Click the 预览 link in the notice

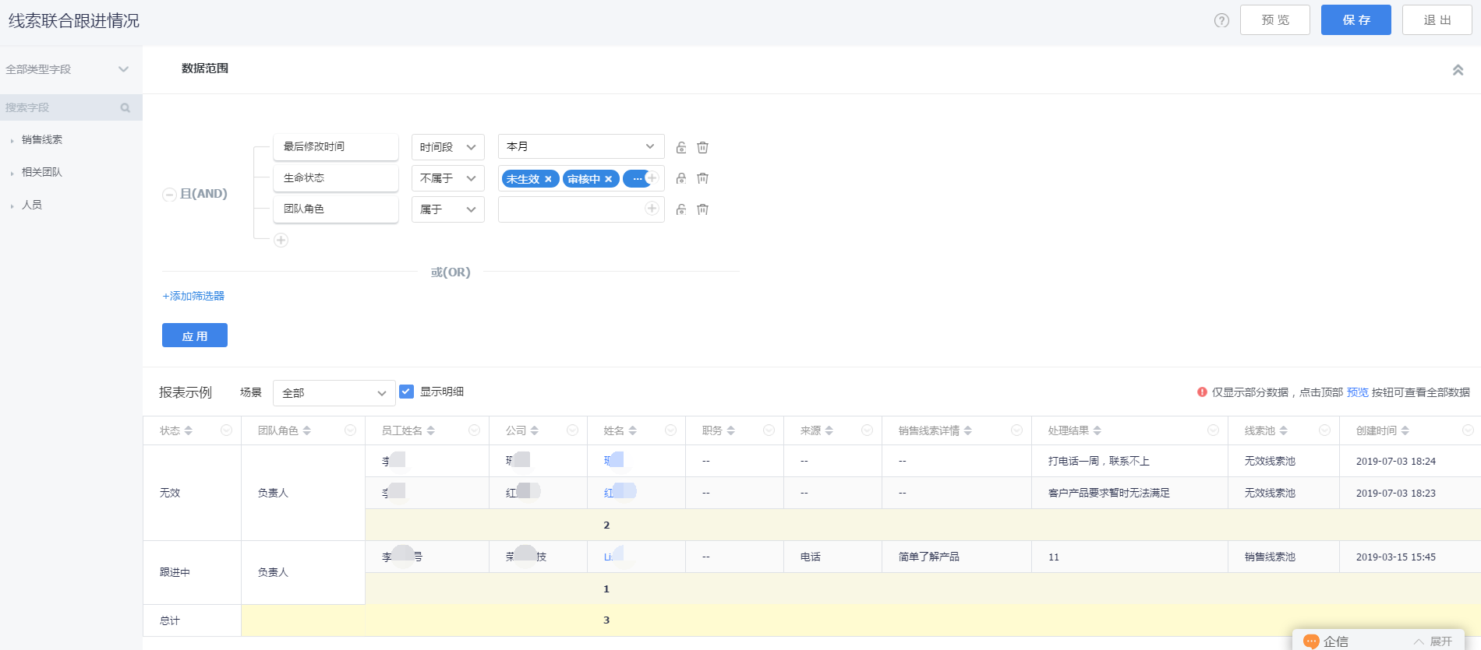1357,392
